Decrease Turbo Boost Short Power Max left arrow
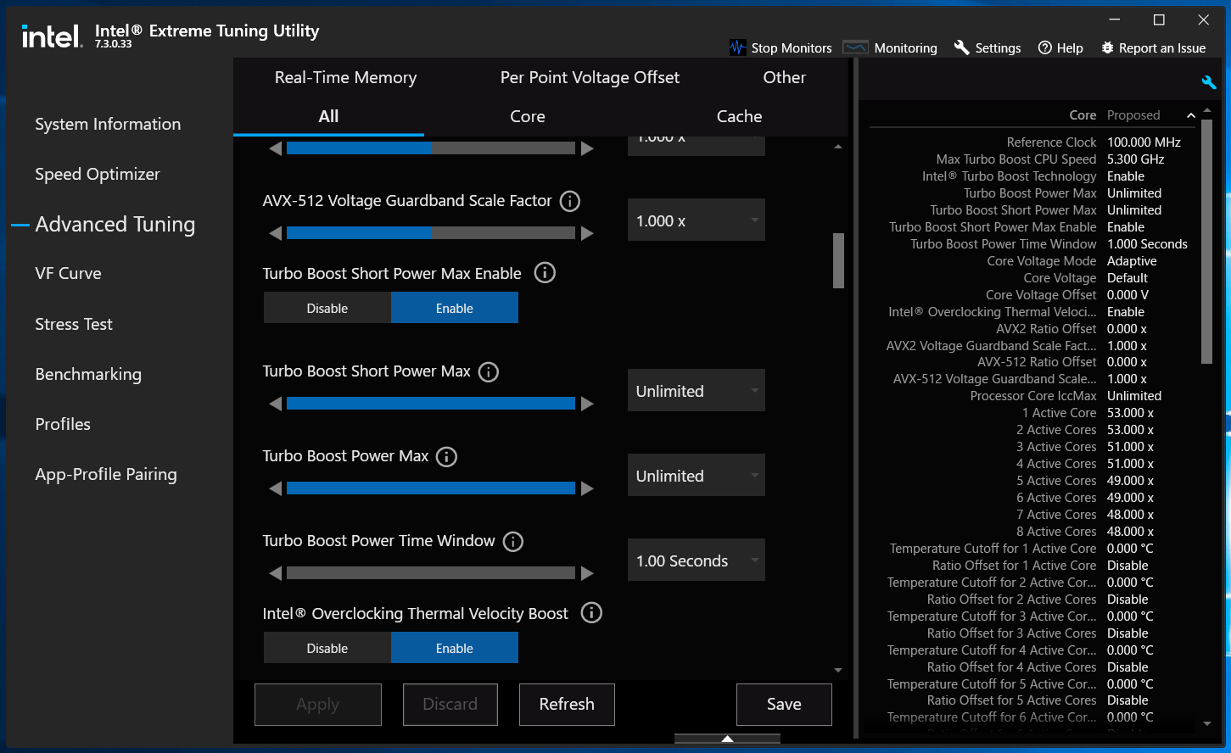 [x=275, y=404]
